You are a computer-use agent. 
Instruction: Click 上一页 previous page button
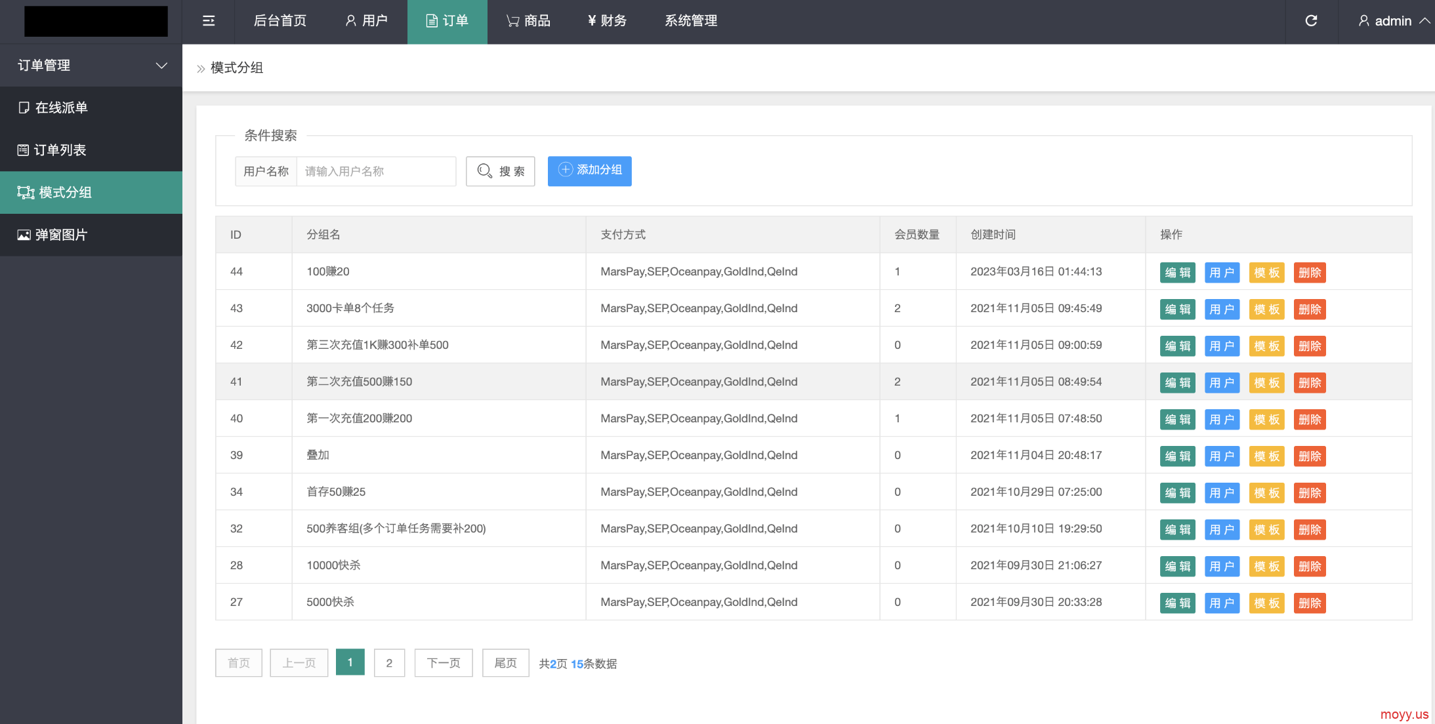tap(299, 663)
